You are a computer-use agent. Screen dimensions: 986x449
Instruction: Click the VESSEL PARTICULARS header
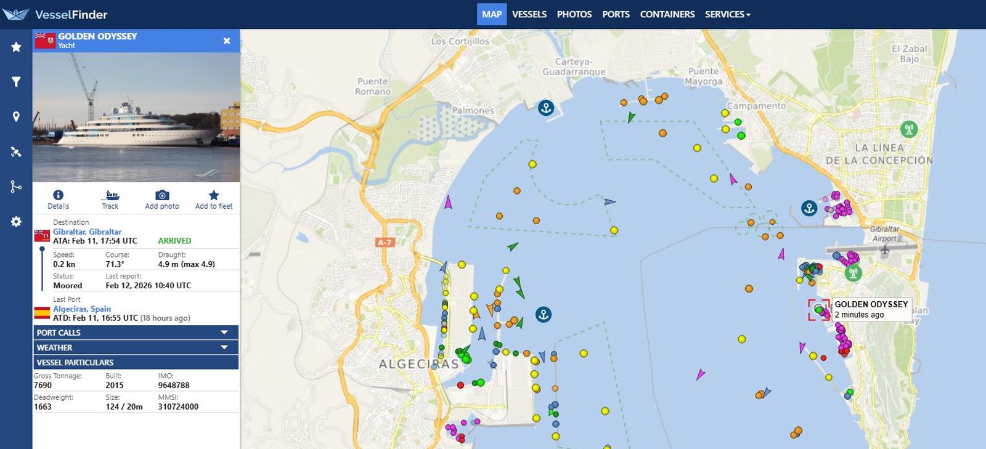click(136, 362)
